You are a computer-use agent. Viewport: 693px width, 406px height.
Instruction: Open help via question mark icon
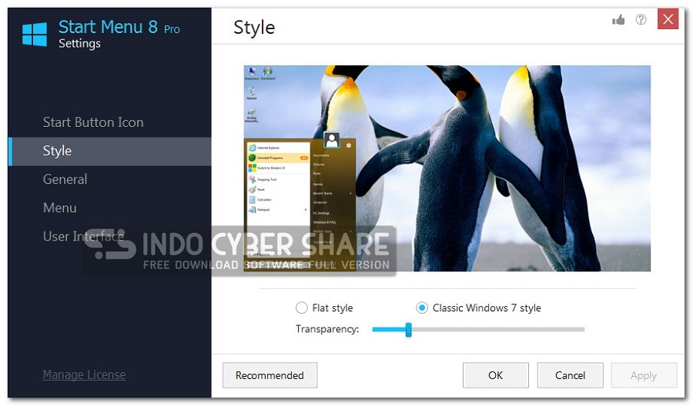coord(641,19)
